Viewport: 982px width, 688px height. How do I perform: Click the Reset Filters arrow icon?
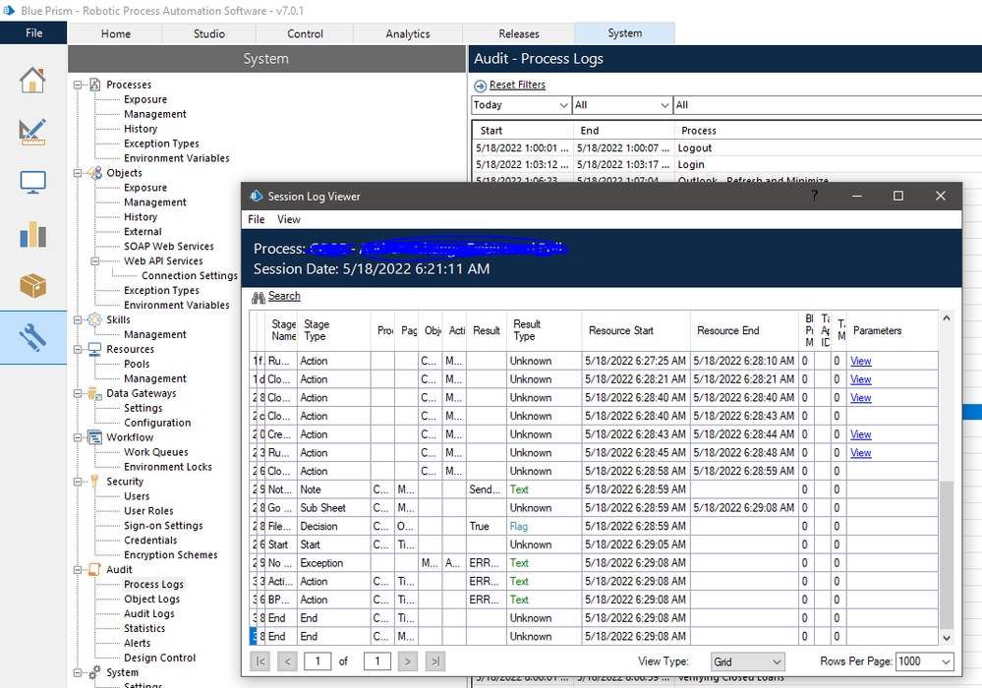(x=481, y=86)
